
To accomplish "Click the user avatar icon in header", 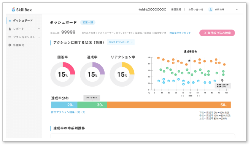I will point(211,9).
